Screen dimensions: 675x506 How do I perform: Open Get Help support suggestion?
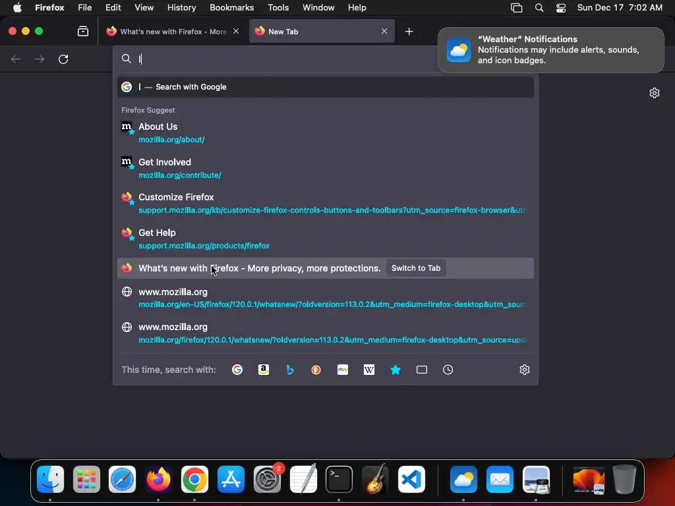(326, 239)
